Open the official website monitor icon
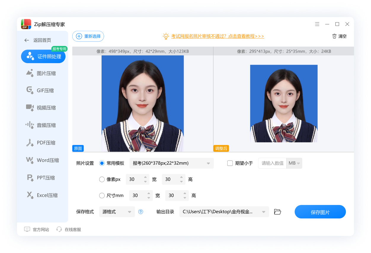Screen dimensions: 371x253 point(27,229)
